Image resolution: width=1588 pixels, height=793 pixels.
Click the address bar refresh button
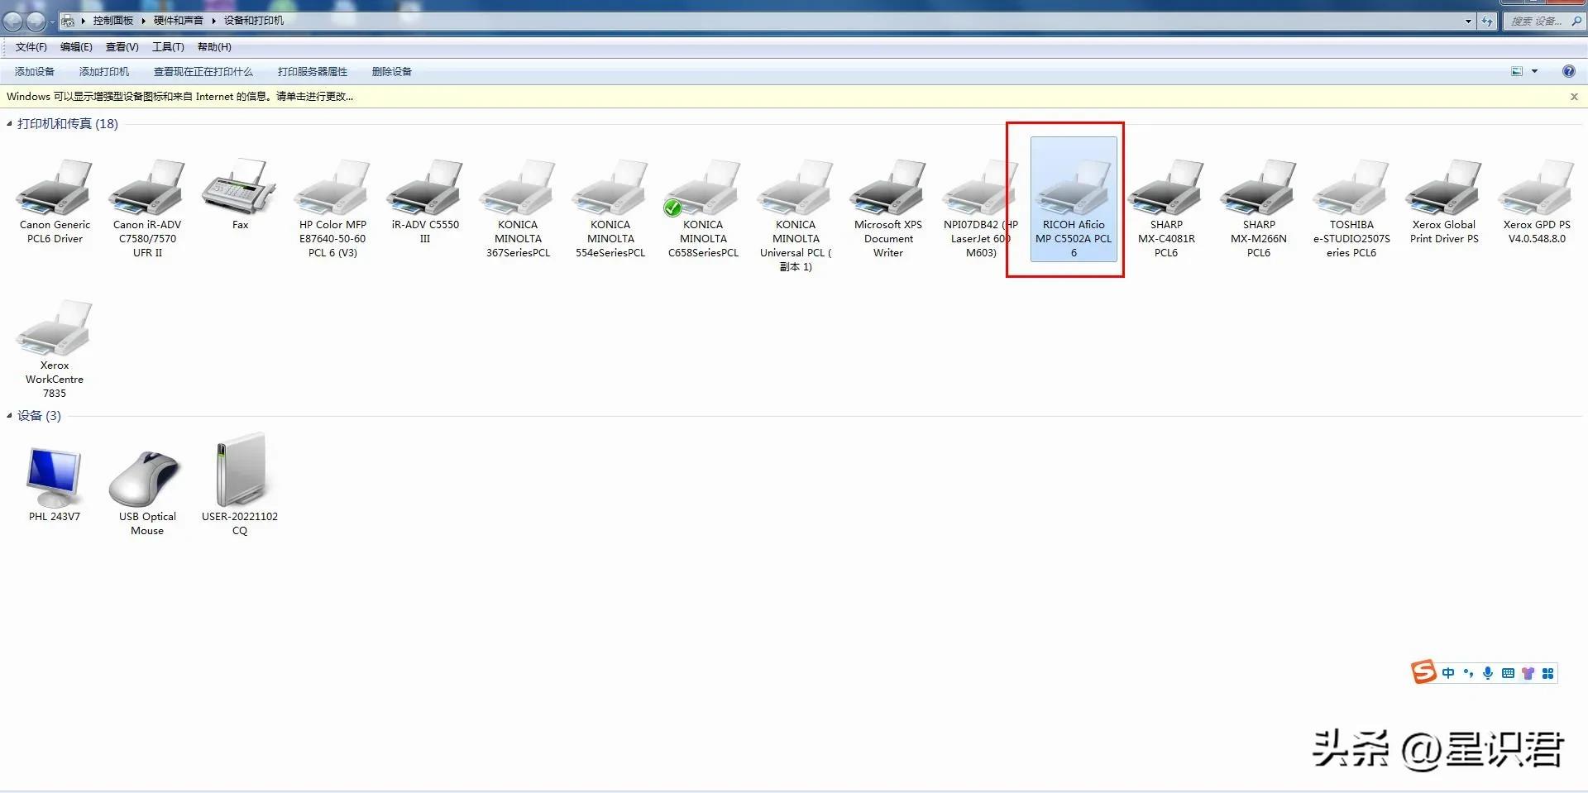pyautogui.click(x=1487, y=21)
